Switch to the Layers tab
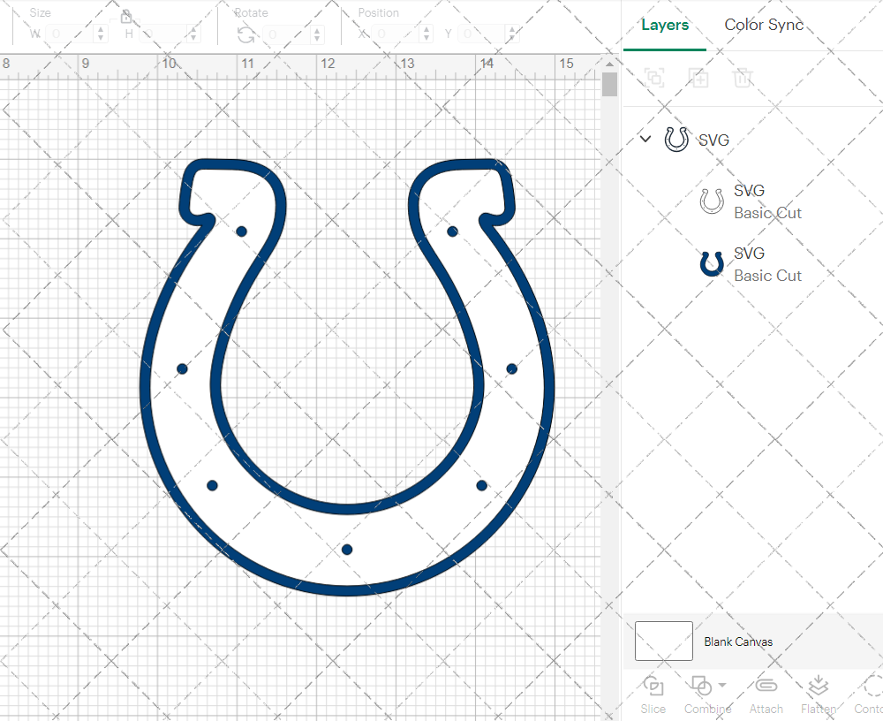Image resolution: width=883 pixels, height=721 pixels. click(x=664, y=25)
